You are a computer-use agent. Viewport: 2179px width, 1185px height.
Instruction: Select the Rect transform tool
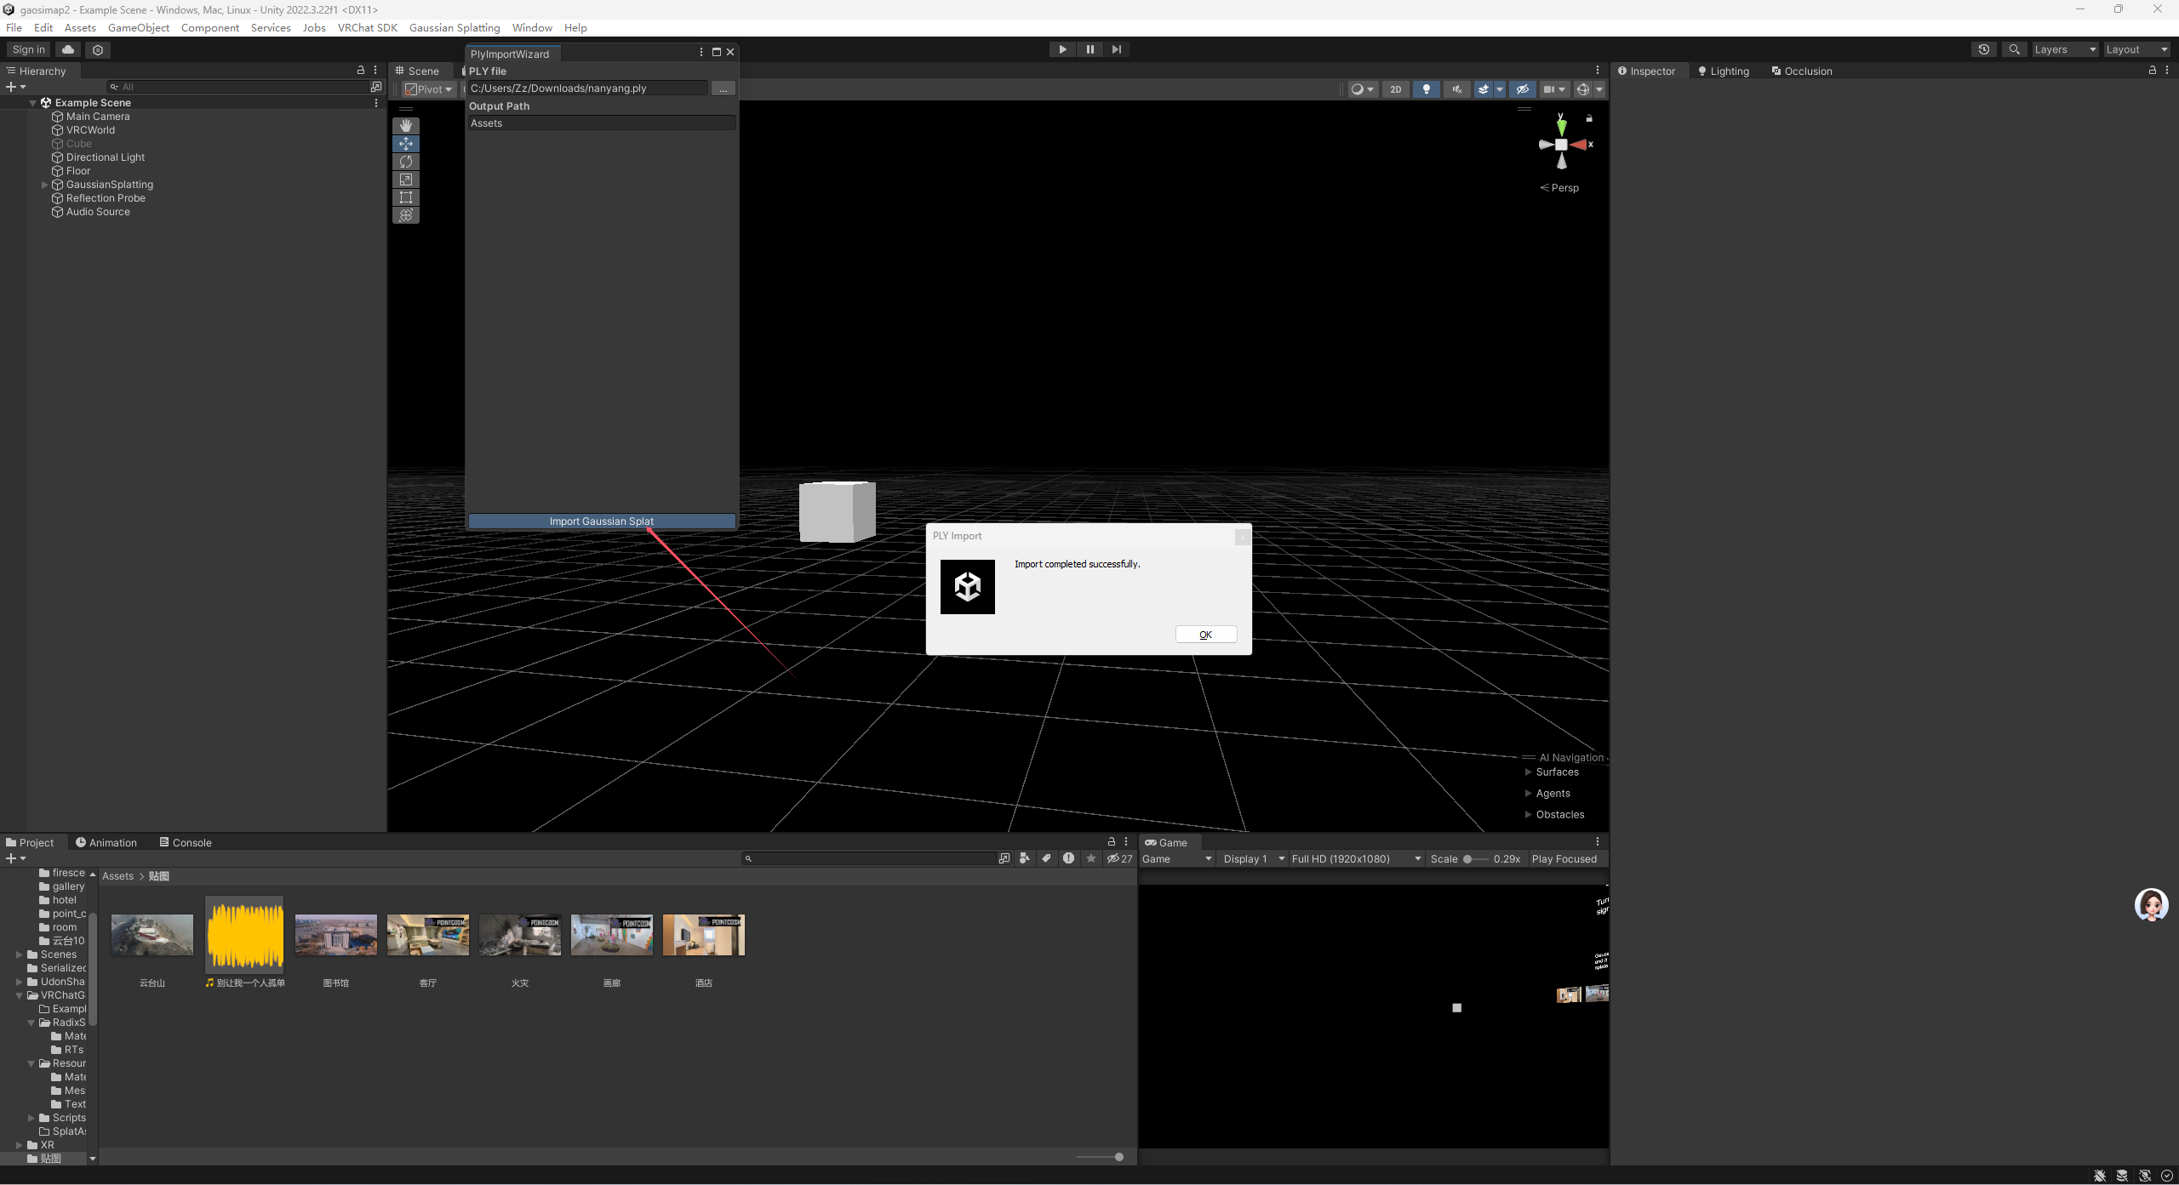pyautogui.click(x=406, y=197)
